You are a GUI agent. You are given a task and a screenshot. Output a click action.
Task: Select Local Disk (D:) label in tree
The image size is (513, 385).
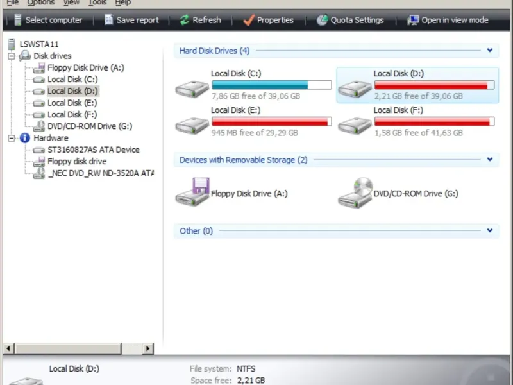point(72,91)
